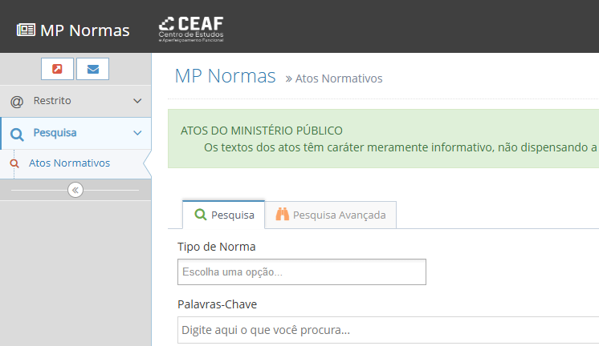Click the MP Normas header title
The image size is (599, 346).
click(x=85, y=30)
